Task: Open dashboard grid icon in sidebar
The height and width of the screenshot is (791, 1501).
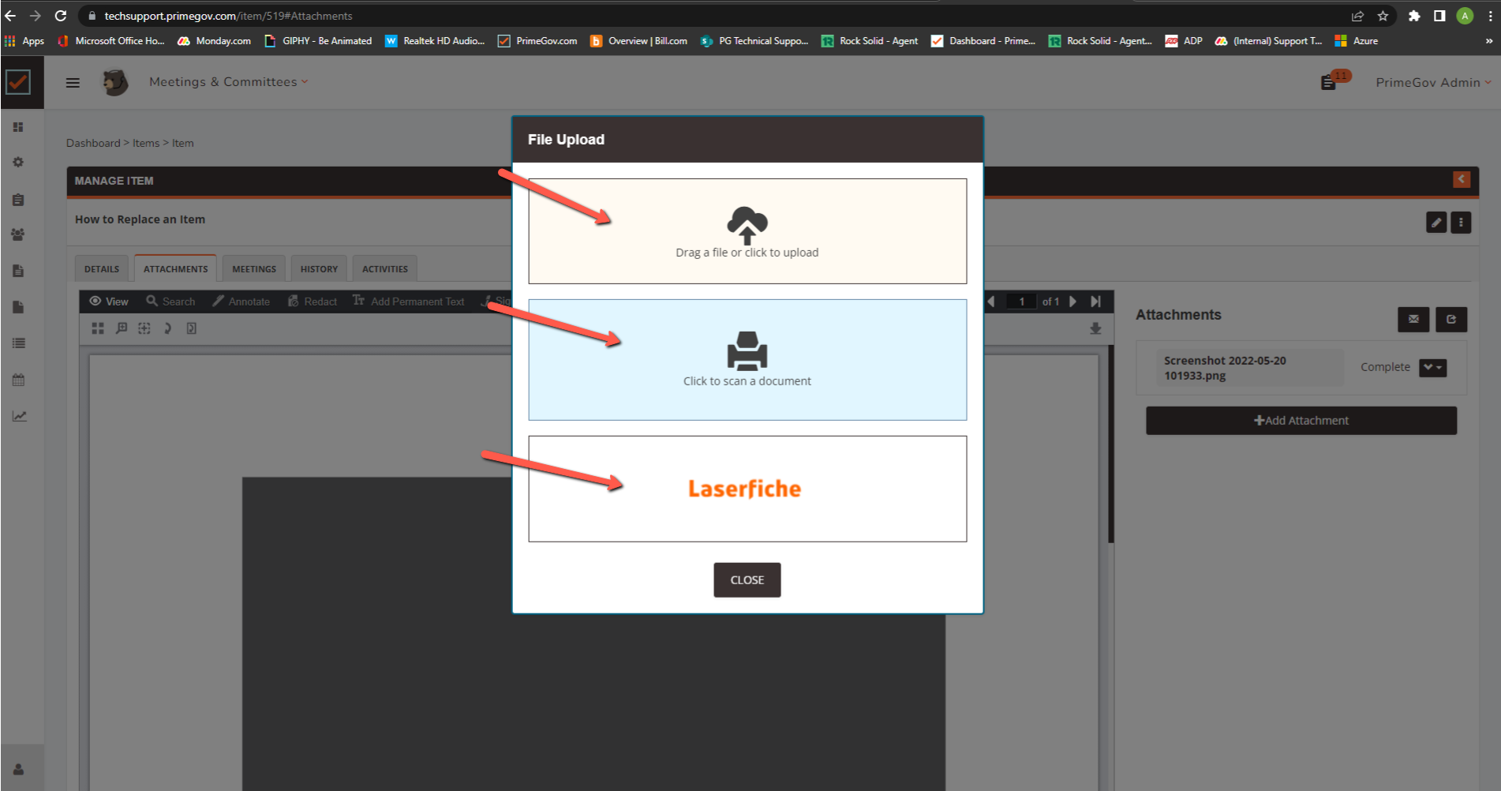Action: tap(18, 127)
